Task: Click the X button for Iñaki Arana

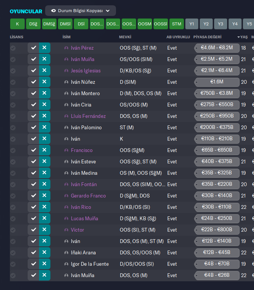Action: click(x=45, y=252)
